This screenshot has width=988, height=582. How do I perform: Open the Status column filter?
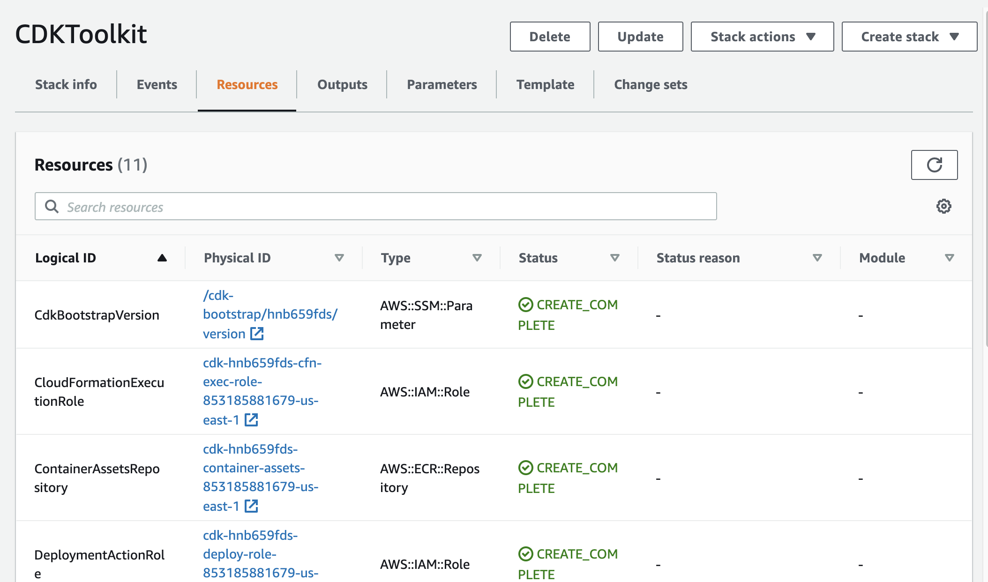point(614,257)
